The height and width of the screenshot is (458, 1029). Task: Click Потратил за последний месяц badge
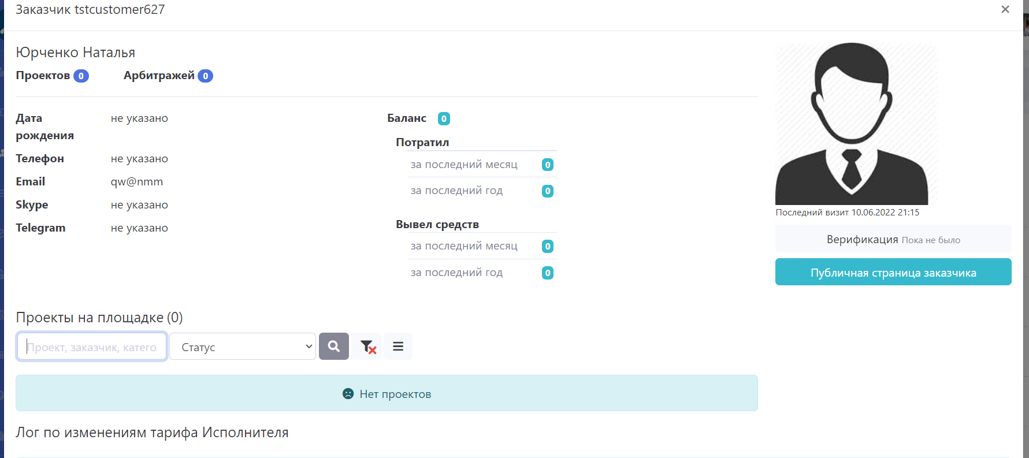[x=548, y=165]
